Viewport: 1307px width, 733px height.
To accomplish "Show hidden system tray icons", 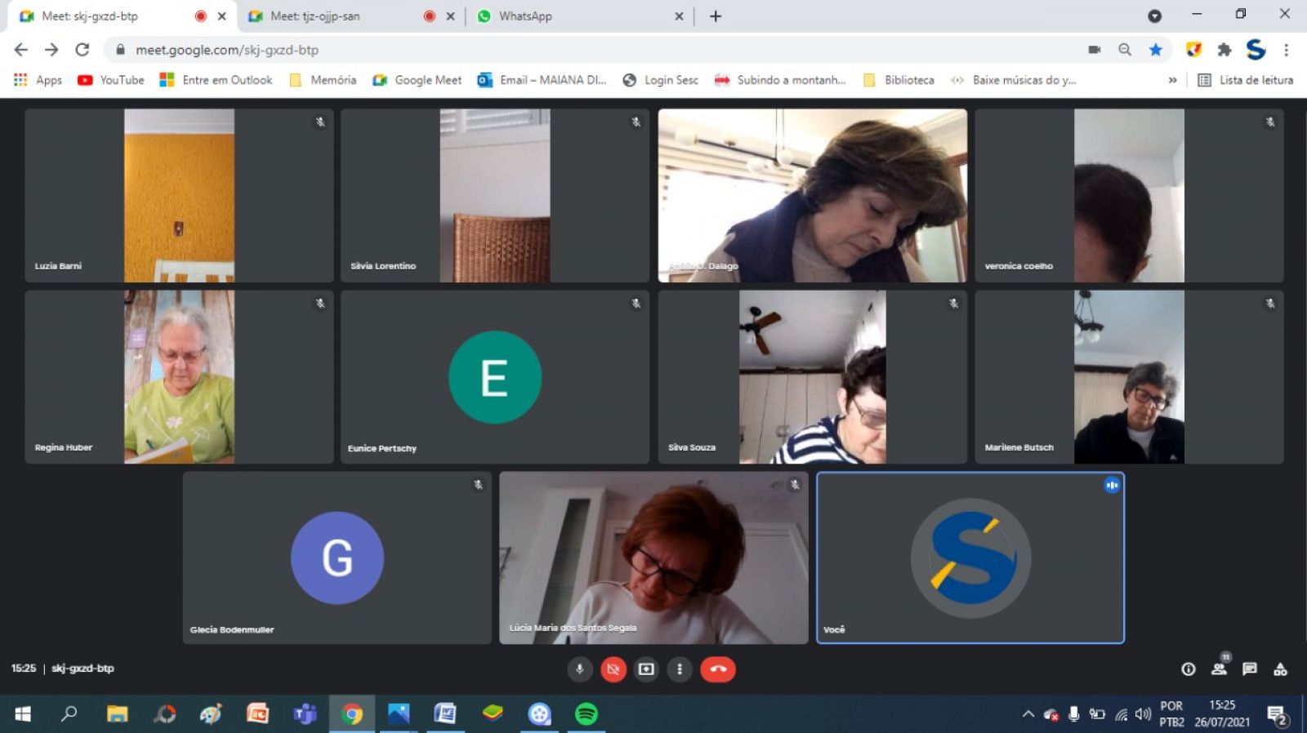I will tap(1028, 714).
